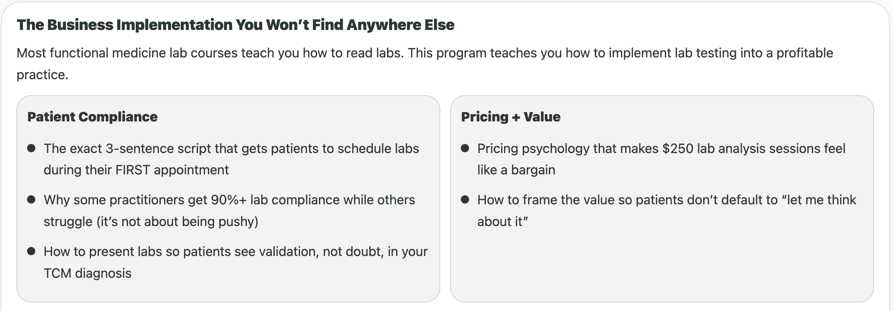Click the intro paragraph about functional medicine courses

(x=425, y=64)
